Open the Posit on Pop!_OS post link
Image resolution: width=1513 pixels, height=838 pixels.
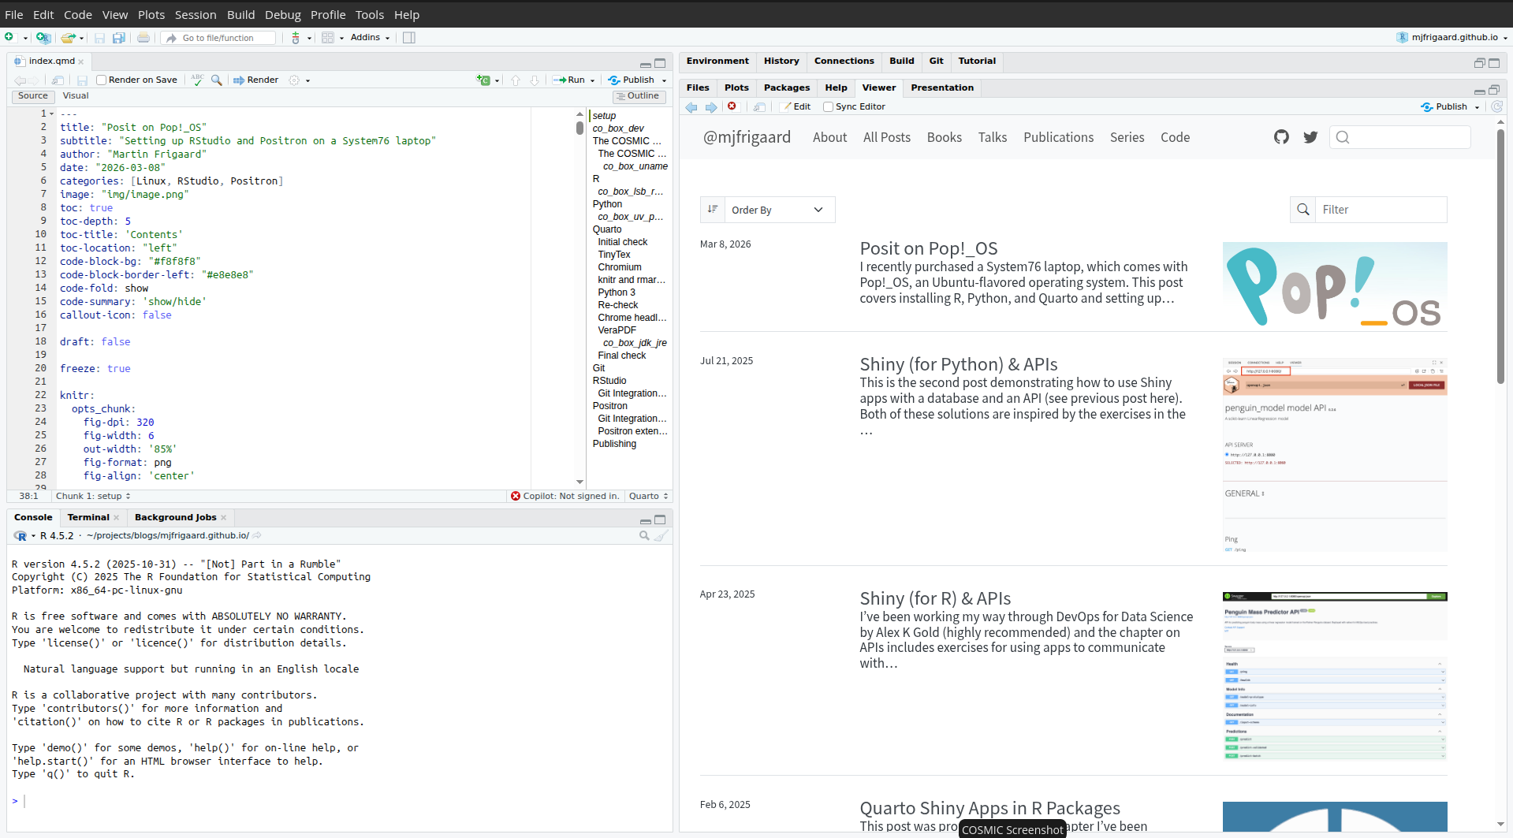[x=928, y=248]
